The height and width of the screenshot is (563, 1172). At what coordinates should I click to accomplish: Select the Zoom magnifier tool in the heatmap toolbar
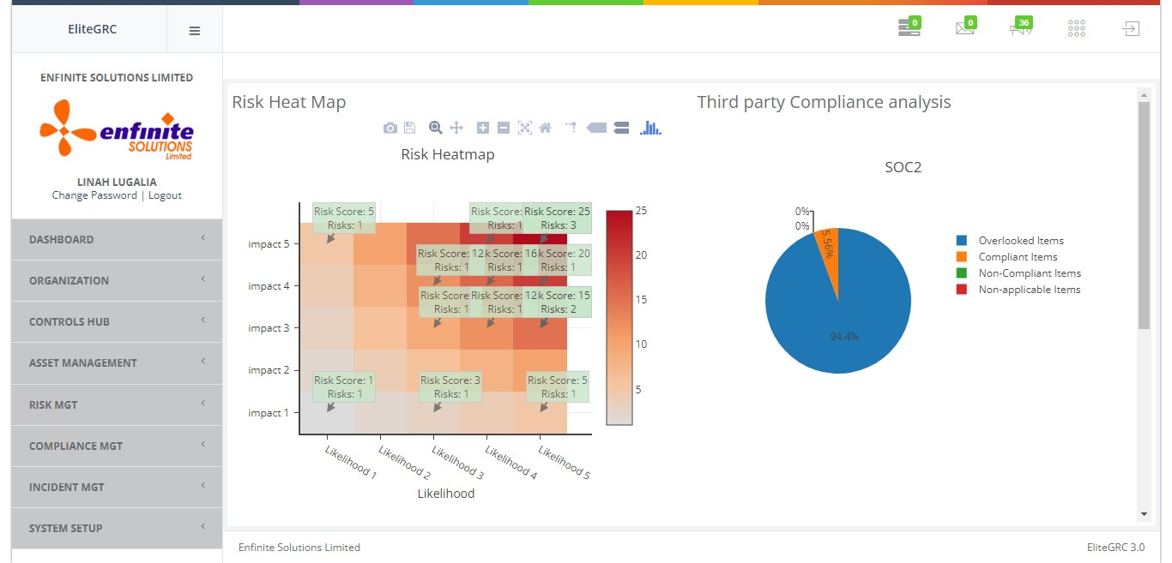(x=436, y=128)
